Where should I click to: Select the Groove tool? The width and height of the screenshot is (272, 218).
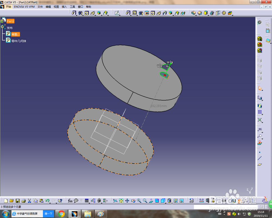147,13
